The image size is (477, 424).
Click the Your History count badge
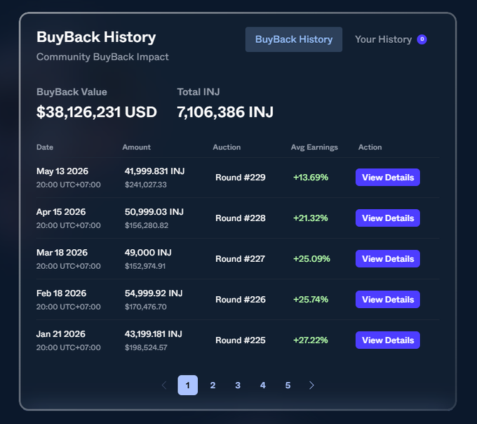tap(422, 39)
